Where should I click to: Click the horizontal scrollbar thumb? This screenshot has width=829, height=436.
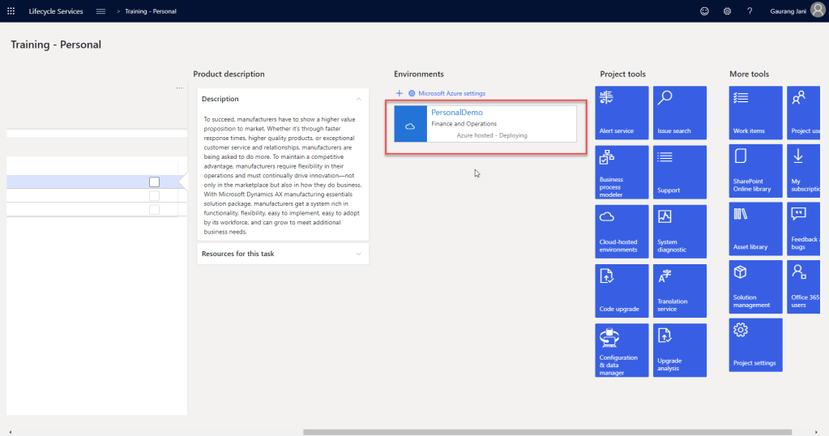click(547, 432)
